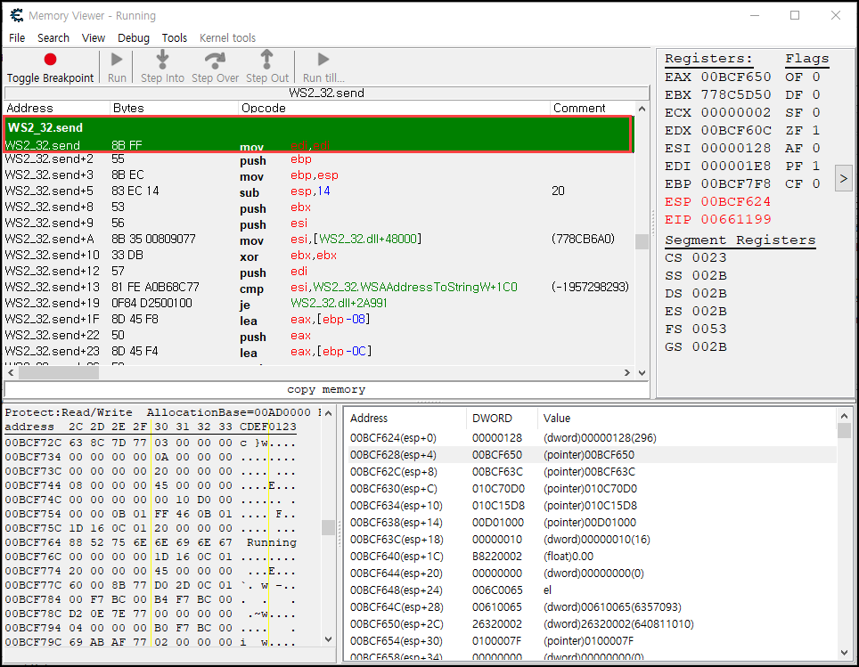The width and height of the screenshot is (859, 667).
Task: Click hex row address 00BCF72C
Action: (34, 443)
